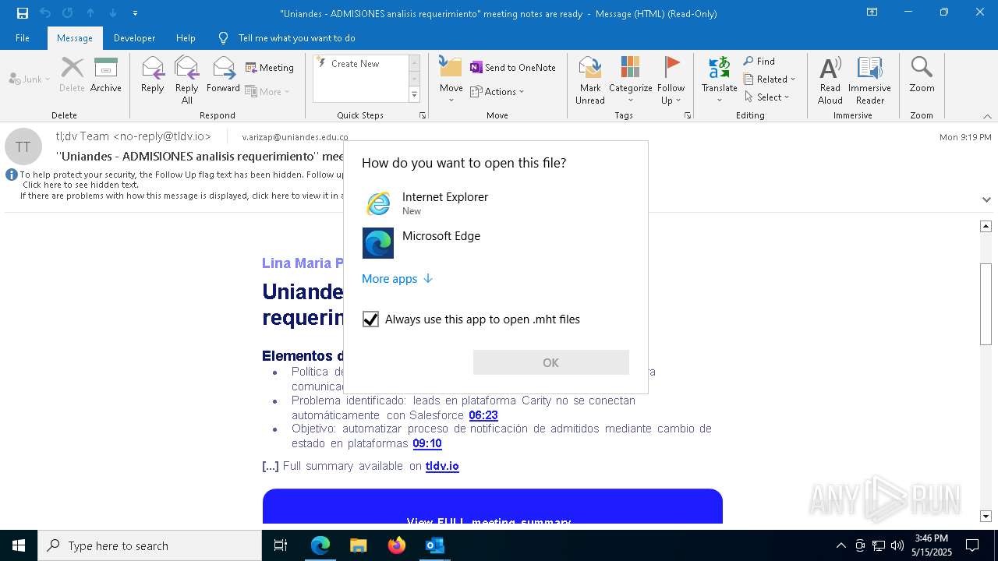The height and width of the screenshot is (561, 998).
Task: Collapse the ribbon with the chevron
Action: [x=987, y=116]
